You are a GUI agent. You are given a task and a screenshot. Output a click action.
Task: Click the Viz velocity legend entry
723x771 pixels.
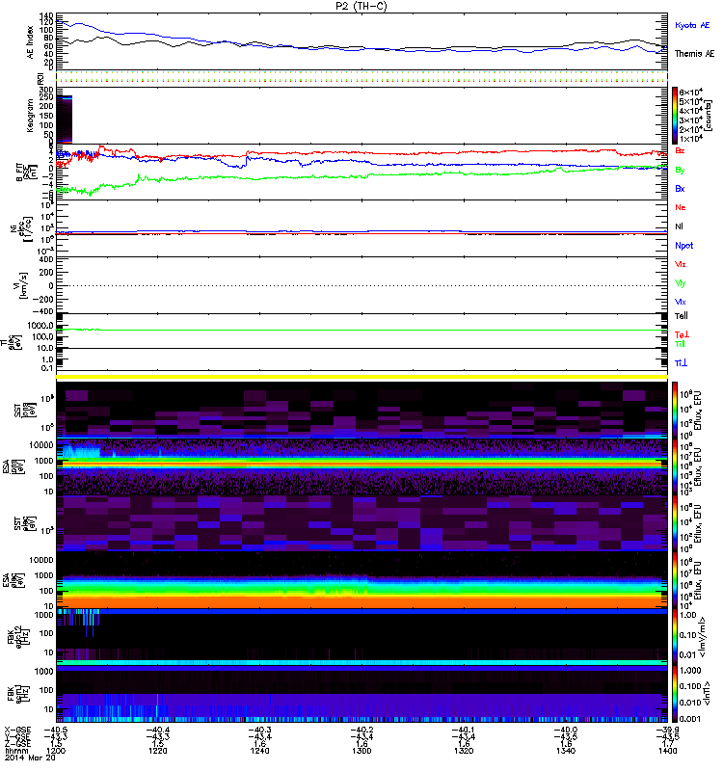pyautogui.click(x=681, y=264)
